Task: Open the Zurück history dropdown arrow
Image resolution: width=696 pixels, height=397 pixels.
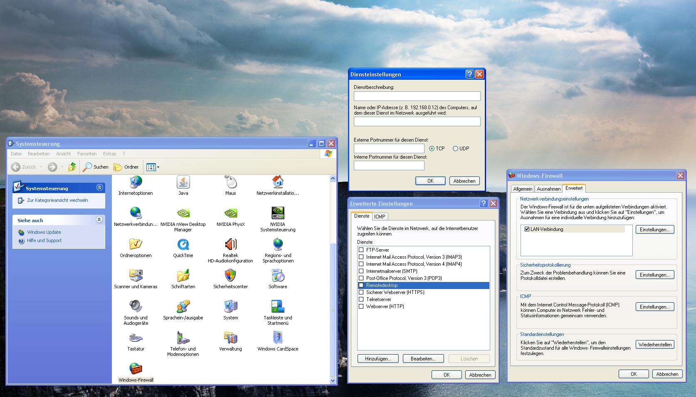Action: [x=41, y=167]
